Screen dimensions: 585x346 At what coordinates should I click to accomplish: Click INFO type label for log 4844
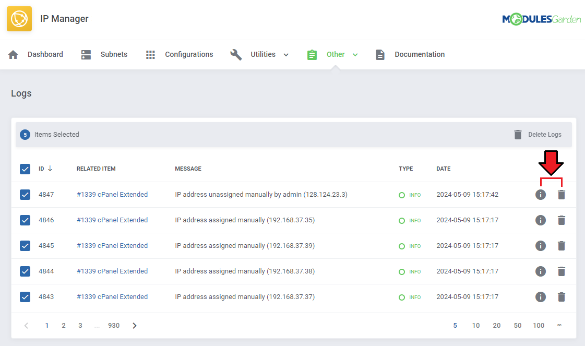[x=415, y=272]
